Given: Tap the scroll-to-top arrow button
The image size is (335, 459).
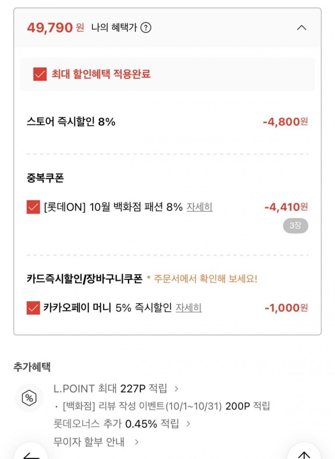Looking at the screenshot, I should (x=304, y=454).
